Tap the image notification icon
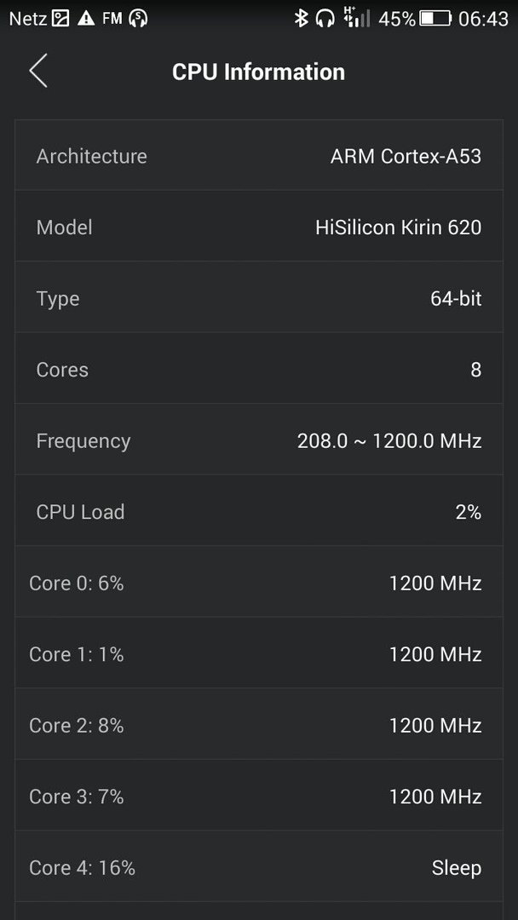 [60, 19]
